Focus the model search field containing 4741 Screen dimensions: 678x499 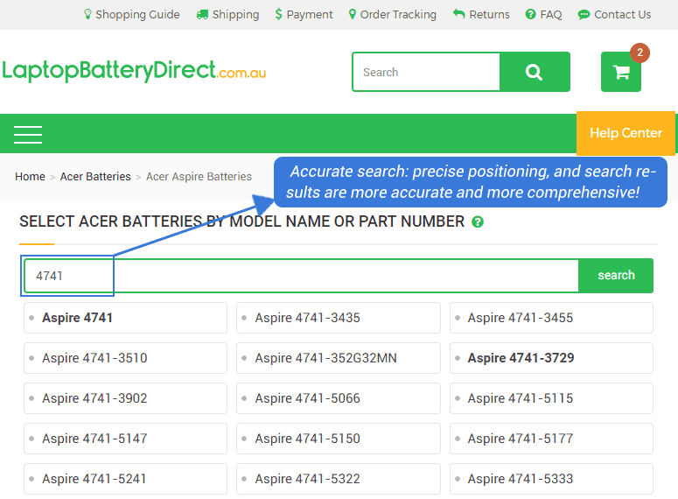(x=301, y=276)
